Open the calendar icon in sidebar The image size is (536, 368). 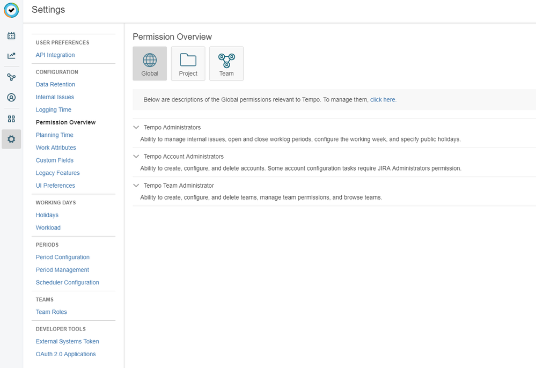click(x=11, y=36)
